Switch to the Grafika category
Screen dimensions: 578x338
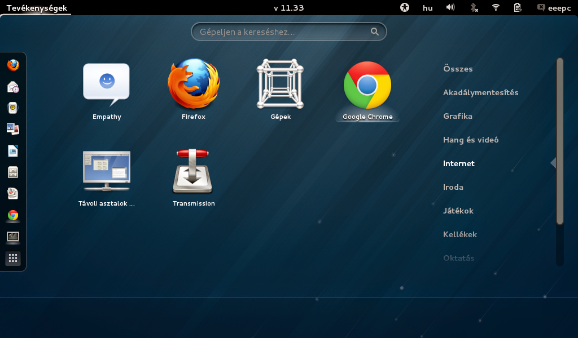[x=457, y=116]
